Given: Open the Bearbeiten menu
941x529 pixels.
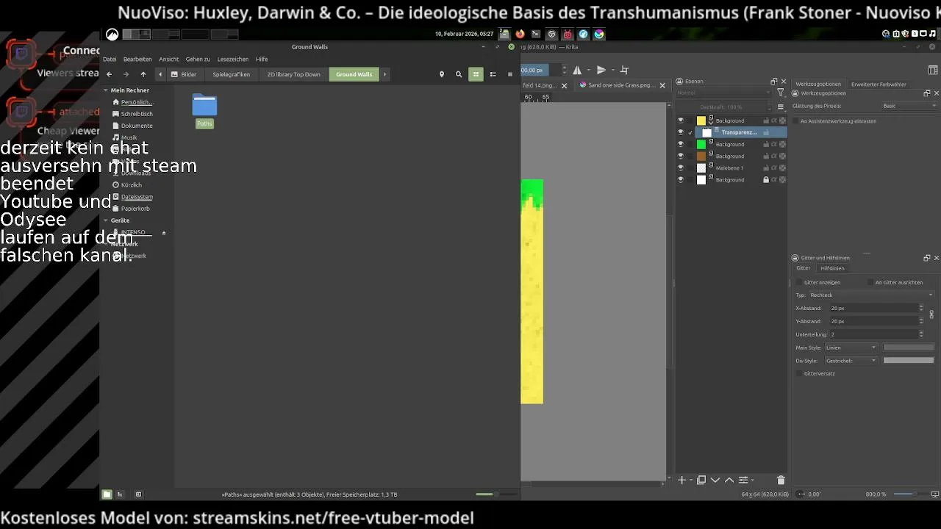Looking at the screenshot, I should pyautogui.click(x=137, y=59).
